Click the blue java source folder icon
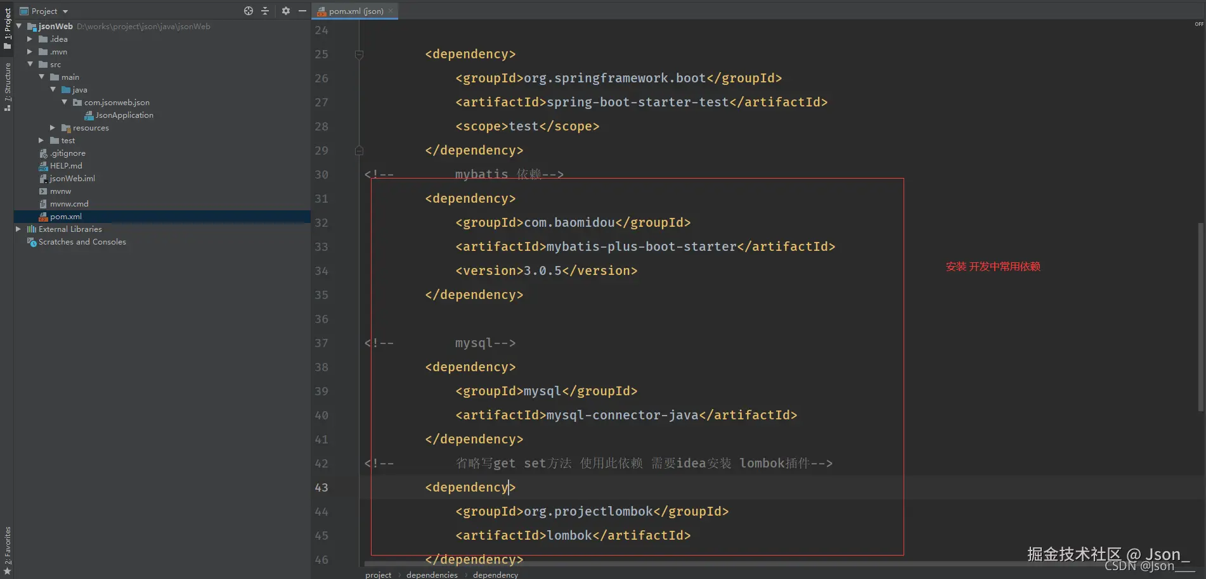1206x579 pixels. tap(66, 90)
